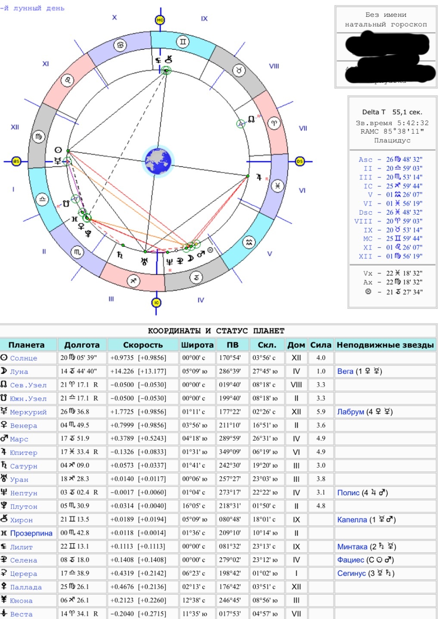The height and width of the screenshot is (619, 439).
Task: Click the Asc cusp entry in houses list
Action: coord(365,159)
